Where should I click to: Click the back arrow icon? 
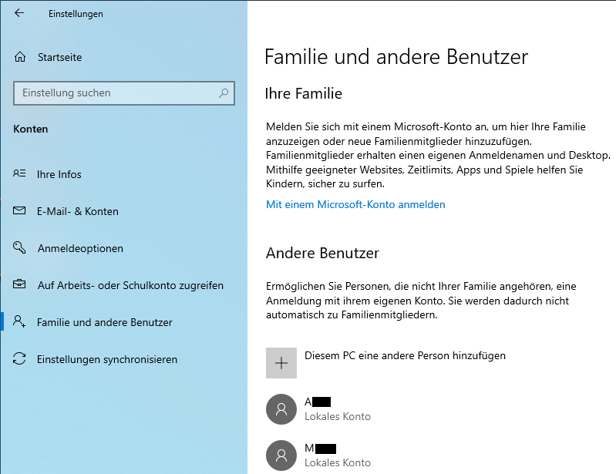point(19,13)
